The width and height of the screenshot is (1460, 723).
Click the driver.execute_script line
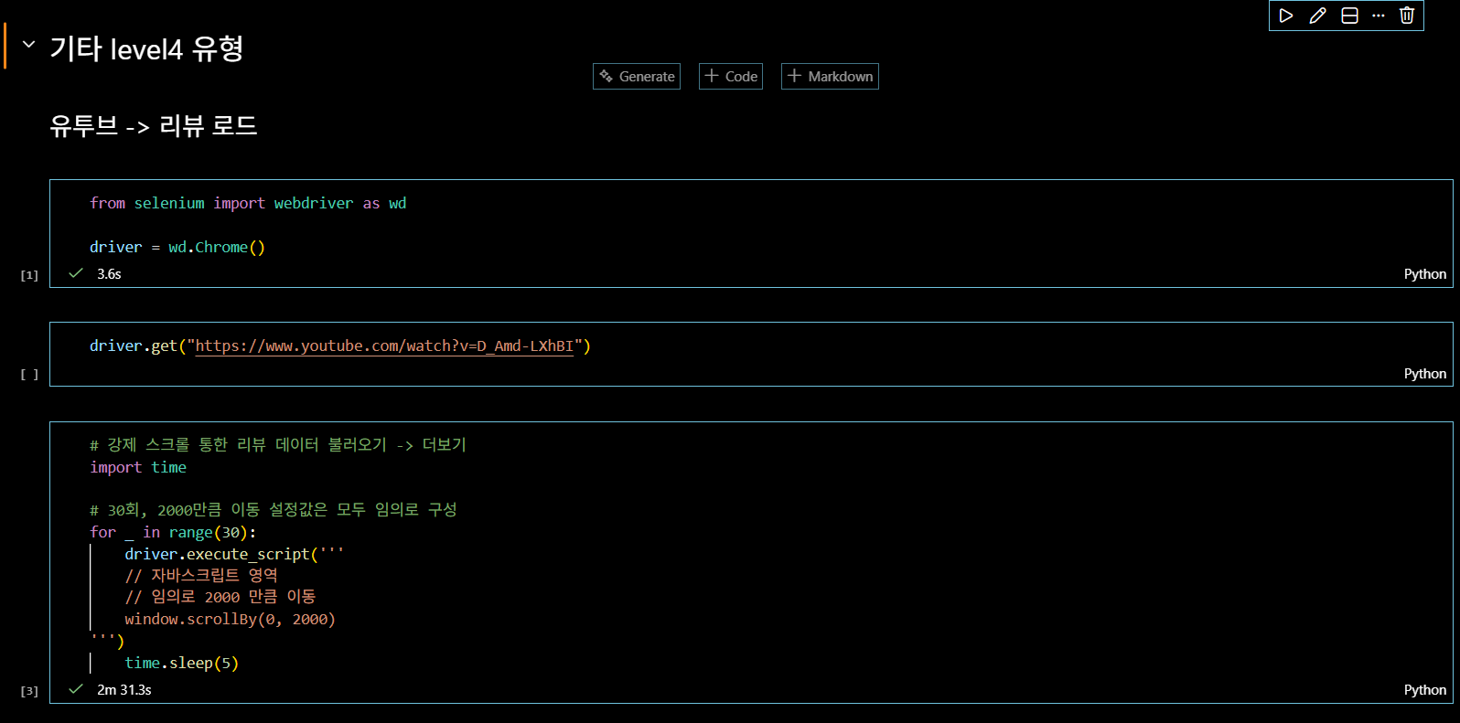(234, 554)
